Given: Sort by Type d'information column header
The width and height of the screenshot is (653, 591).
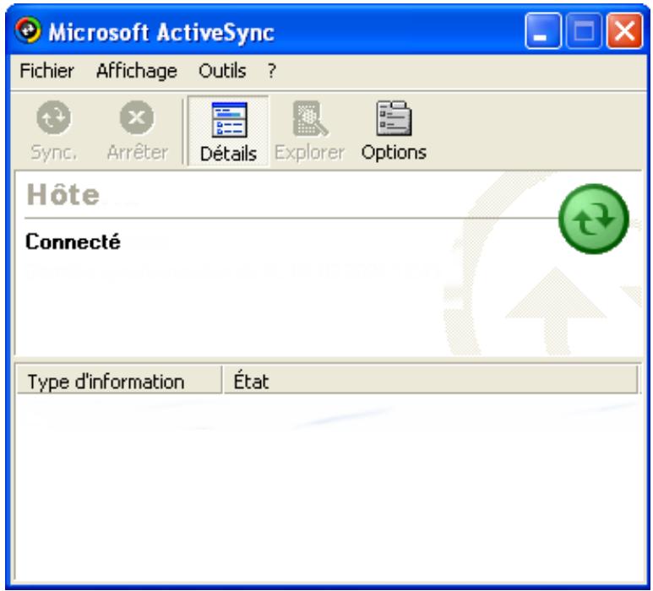Looking at the screenshot, I should pos(119,380).
